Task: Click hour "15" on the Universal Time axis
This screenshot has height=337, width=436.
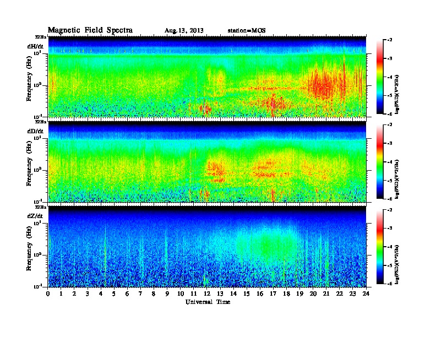Action: [247, 293]
